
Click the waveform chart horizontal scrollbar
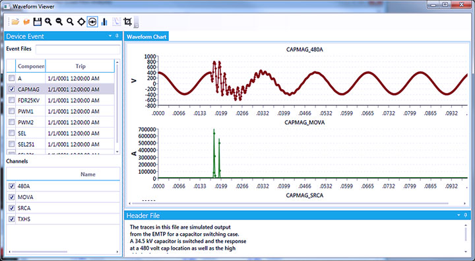[290, 204]
